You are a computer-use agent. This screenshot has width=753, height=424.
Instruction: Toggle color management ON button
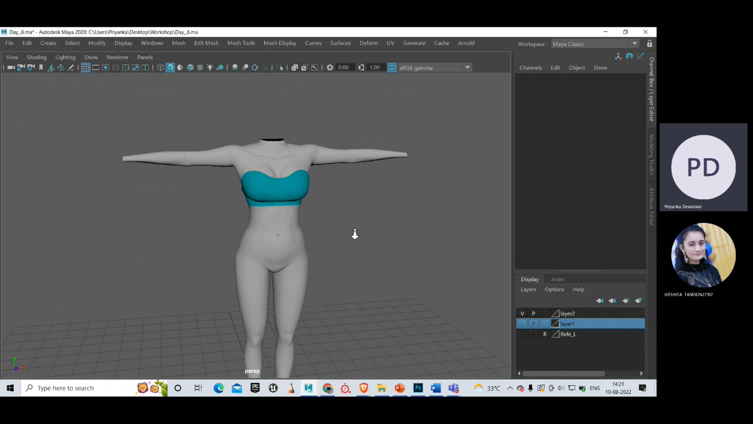coord(392,67)
